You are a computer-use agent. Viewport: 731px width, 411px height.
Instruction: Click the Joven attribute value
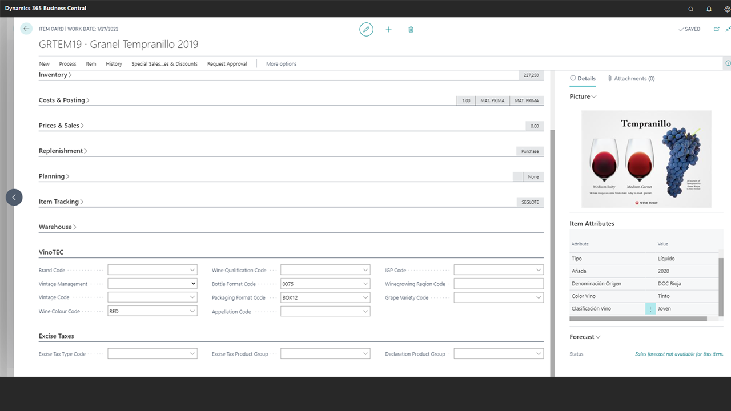click(664, 309)
